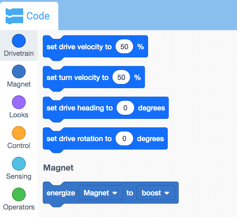
Task: Expand the Magnet device dropdown
Action: [x=101, y=193]
